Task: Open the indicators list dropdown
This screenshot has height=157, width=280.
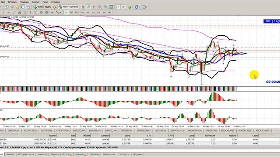Action: tap(130, 7)
